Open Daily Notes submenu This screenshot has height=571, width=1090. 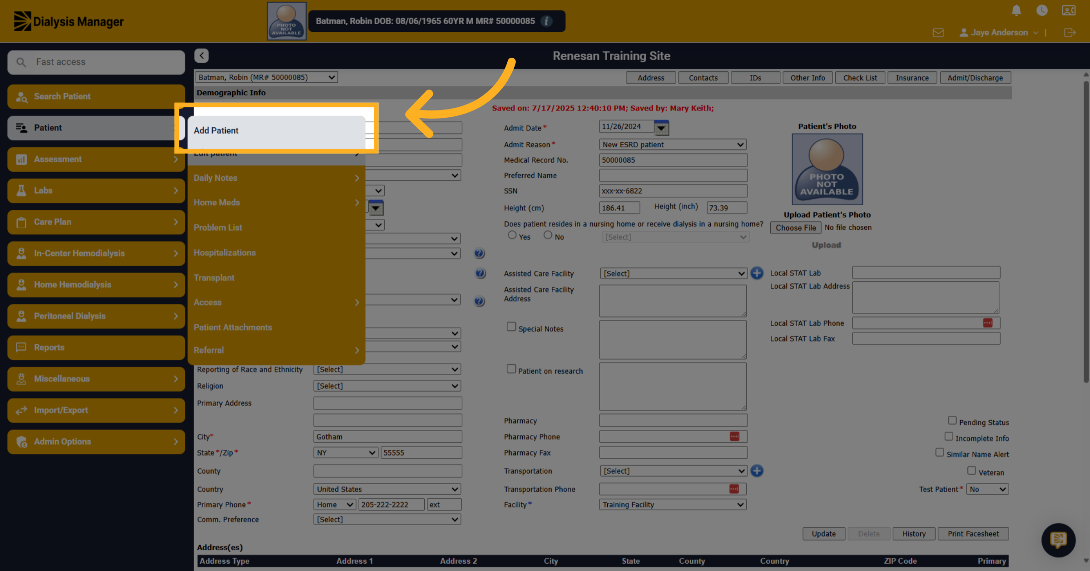pos(276,178)
